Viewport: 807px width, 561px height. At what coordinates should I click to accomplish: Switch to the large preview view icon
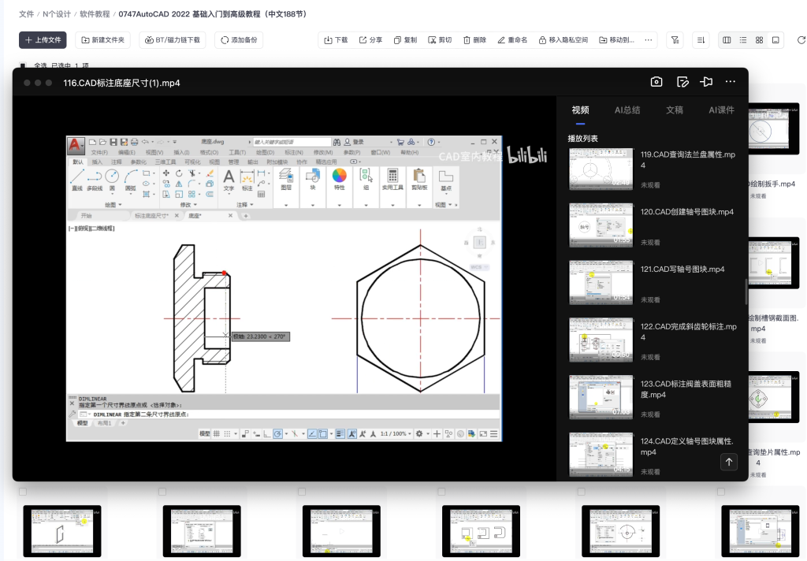click(775, 40)
